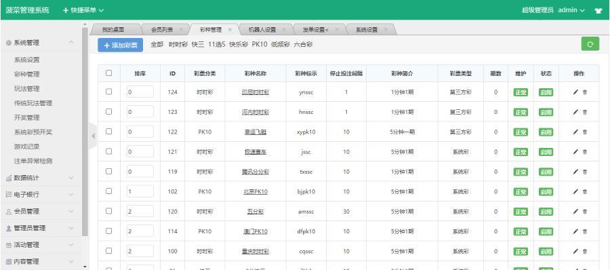The height and width of the screenshot is (270, 610).
Task: Edit the ynssc row with pencil icon
Action: 575,92
